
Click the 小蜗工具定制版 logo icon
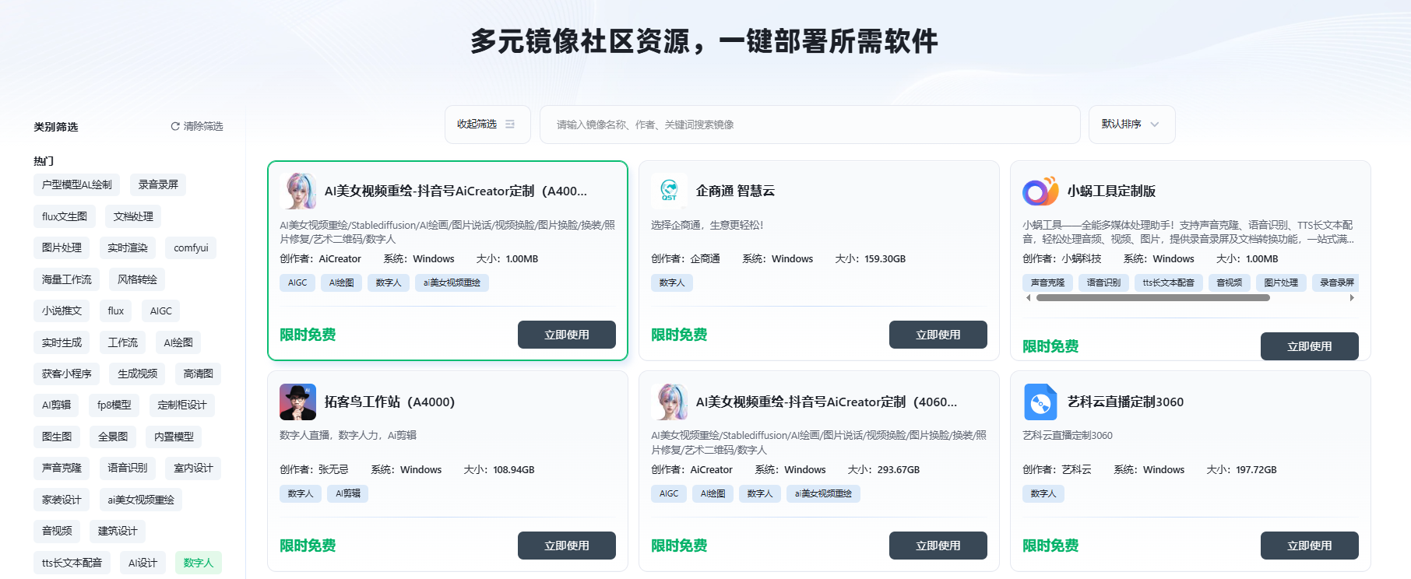pos(1040,191)
